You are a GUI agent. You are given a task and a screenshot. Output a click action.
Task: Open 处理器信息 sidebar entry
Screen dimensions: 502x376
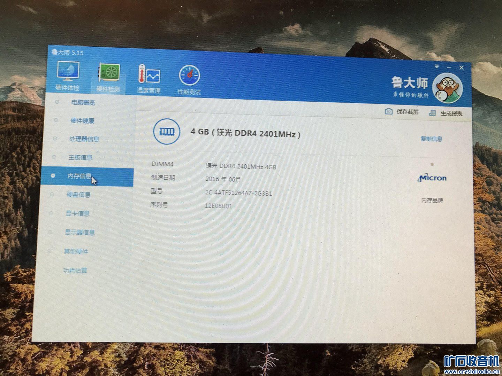pyautogui.click(x=84, y=139)
